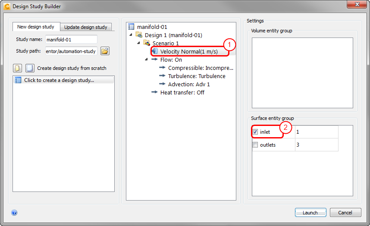This screenshot has width=370, height=226.
Task: Collapse the Design 1 (manifold-01) node
Action: click(131, 35)
